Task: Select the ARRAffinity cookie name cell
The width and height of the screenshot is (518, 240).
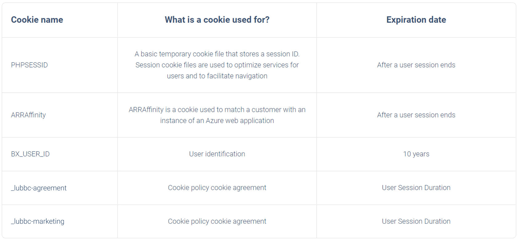Action: [x=28, y=115]
